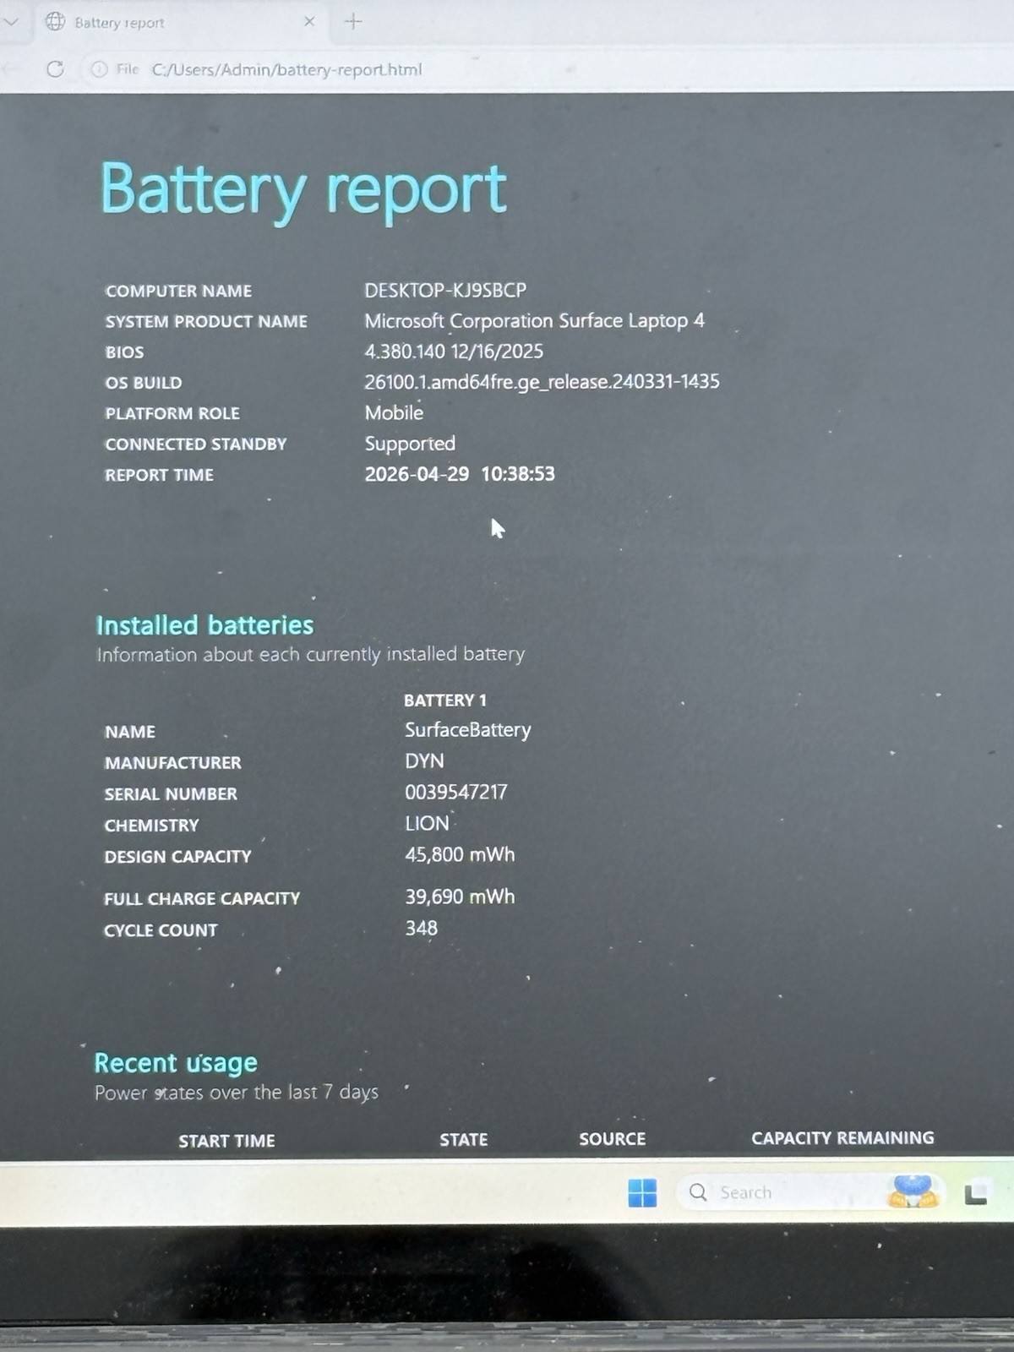Click the BATTERY 1 column header

pos(445,700)
